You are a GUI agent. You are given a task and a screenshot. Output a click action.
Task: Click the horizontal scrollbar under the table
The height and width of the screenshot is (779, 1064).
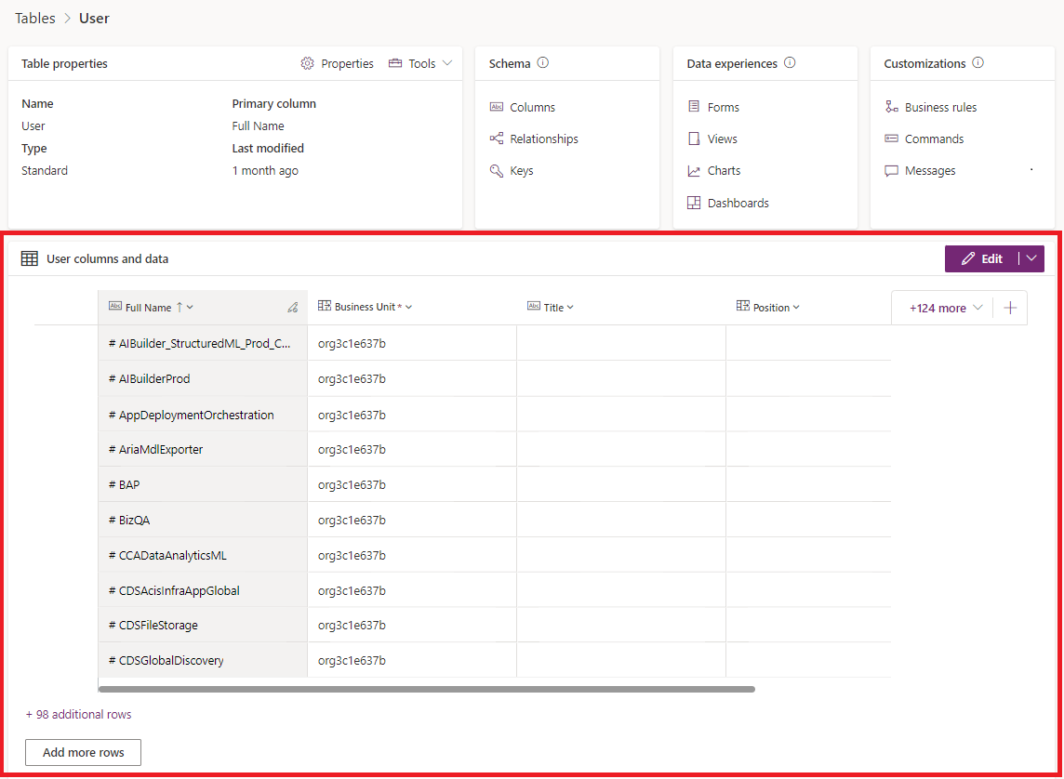(x=426, y=689)
